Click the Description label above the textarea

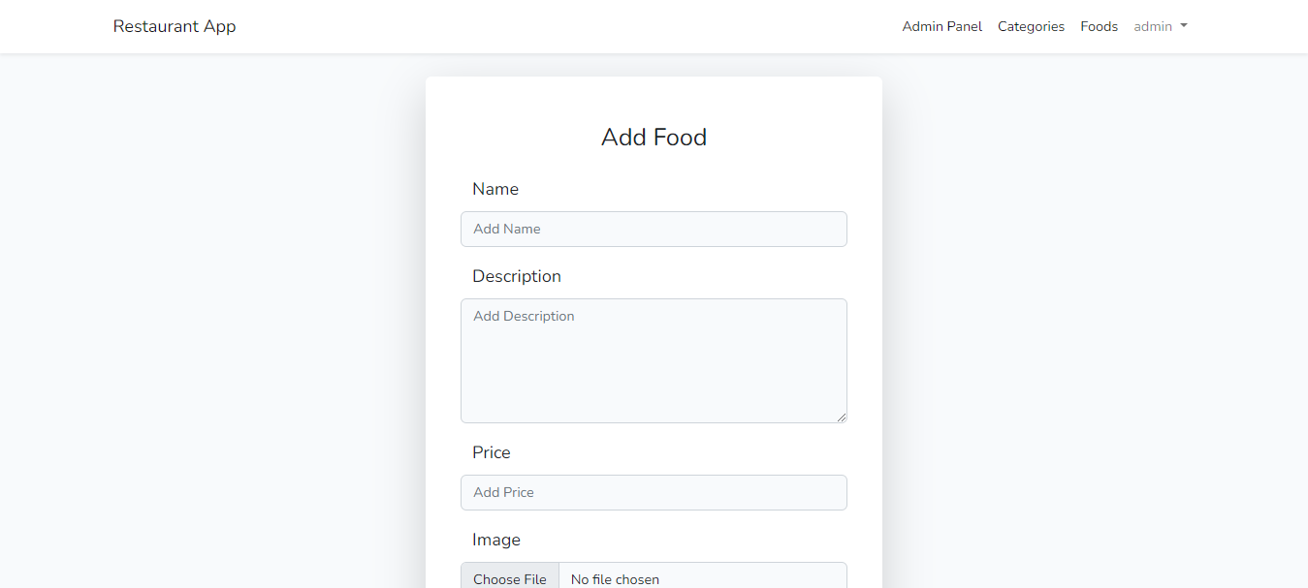[x=517, y=276]
